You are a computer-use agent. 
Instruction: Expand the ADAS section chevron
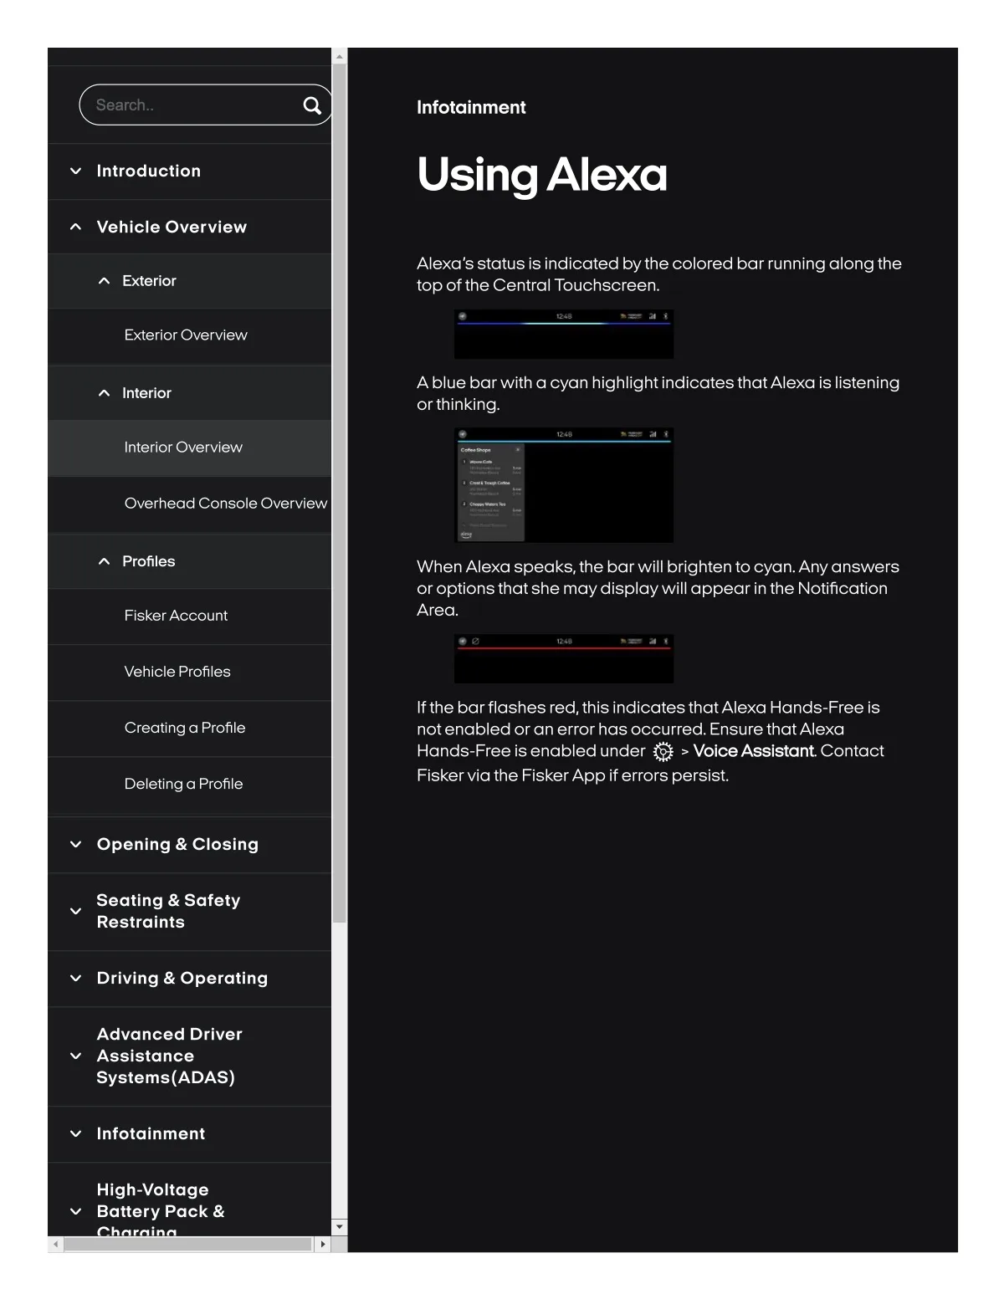coord(76,1056)
